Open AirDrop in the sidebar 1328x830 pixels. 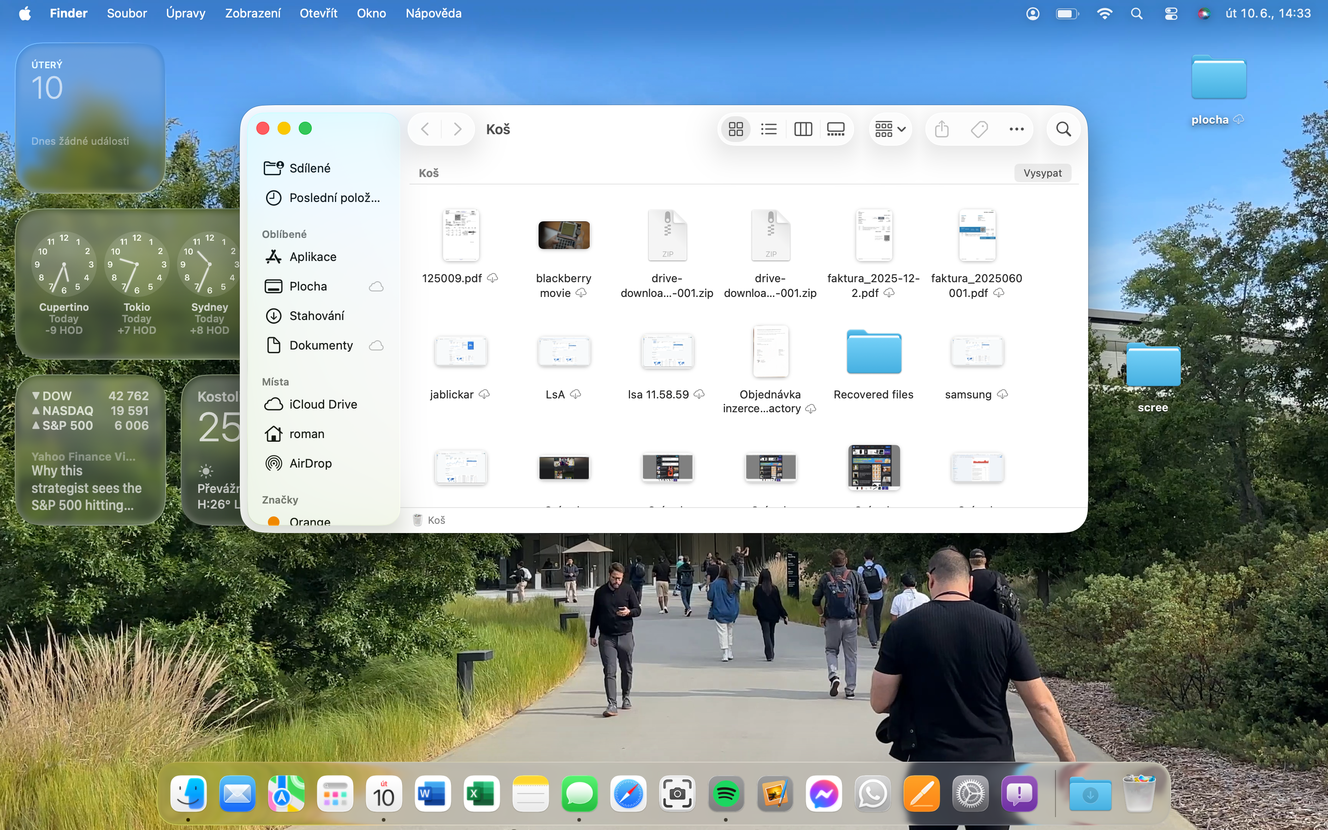[x=310, y=463]
